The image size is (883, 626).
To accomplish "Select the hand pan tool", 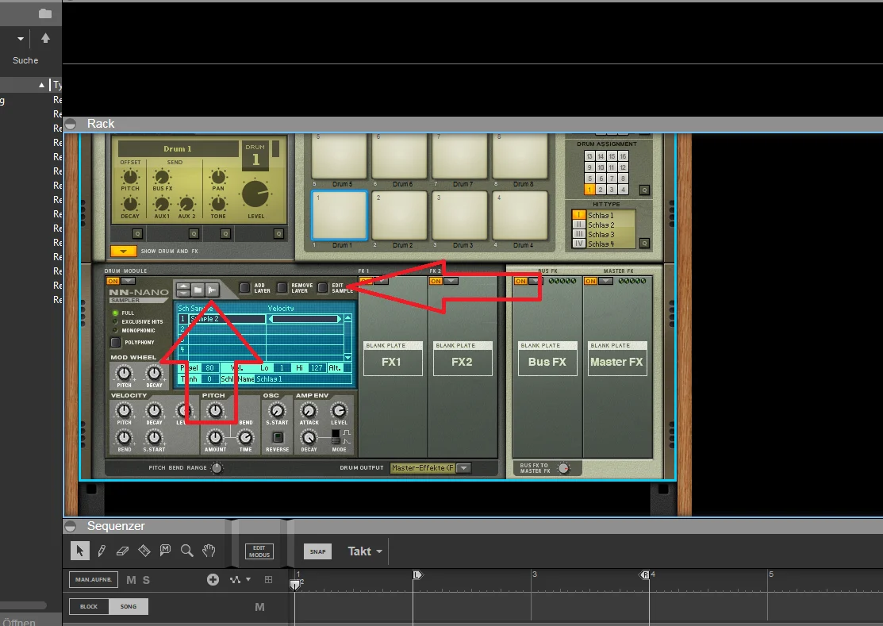I will pos(209,551).
